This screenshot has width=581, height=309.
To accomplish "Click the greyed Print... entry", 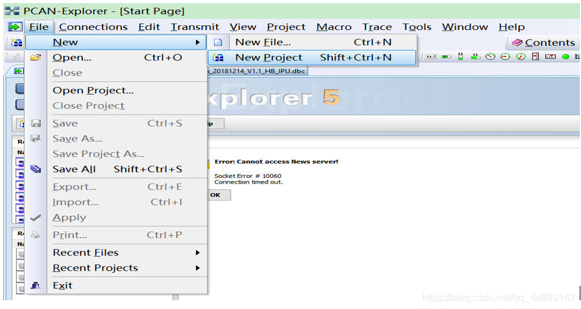I will coord(116,234).
